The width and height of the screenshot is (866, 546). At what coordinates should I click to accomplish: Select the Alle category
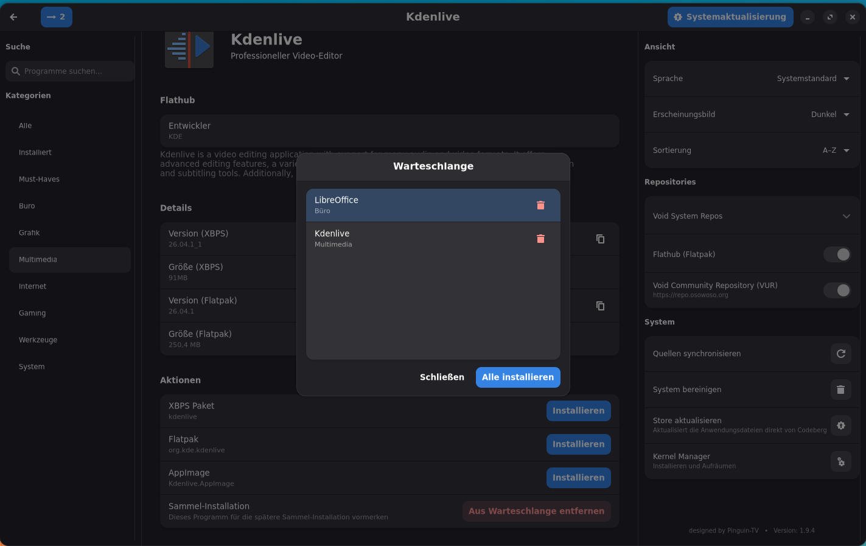point(70,126)
